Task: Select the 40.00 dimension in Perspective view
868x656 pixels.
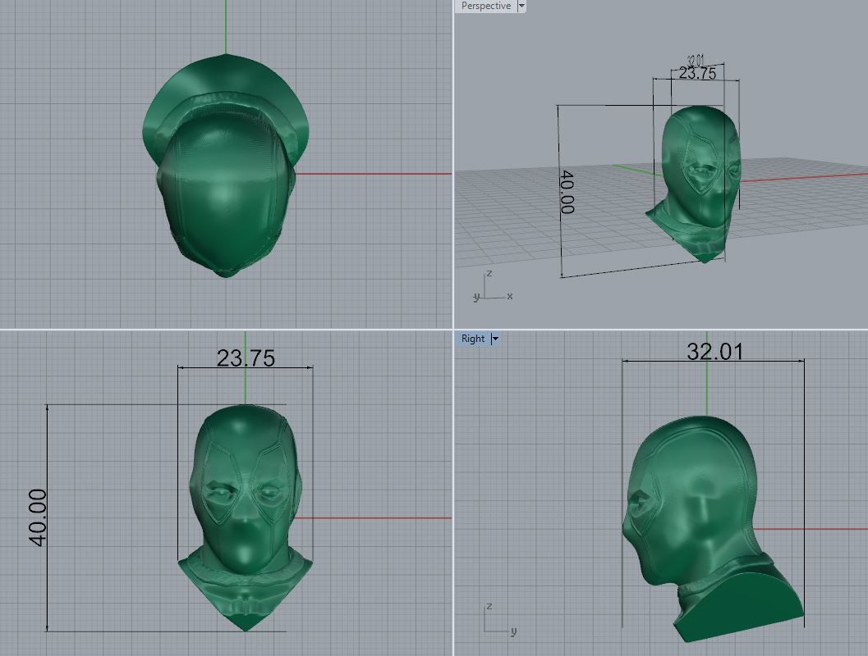Action: pyautogui.click(x=567, y=192)
